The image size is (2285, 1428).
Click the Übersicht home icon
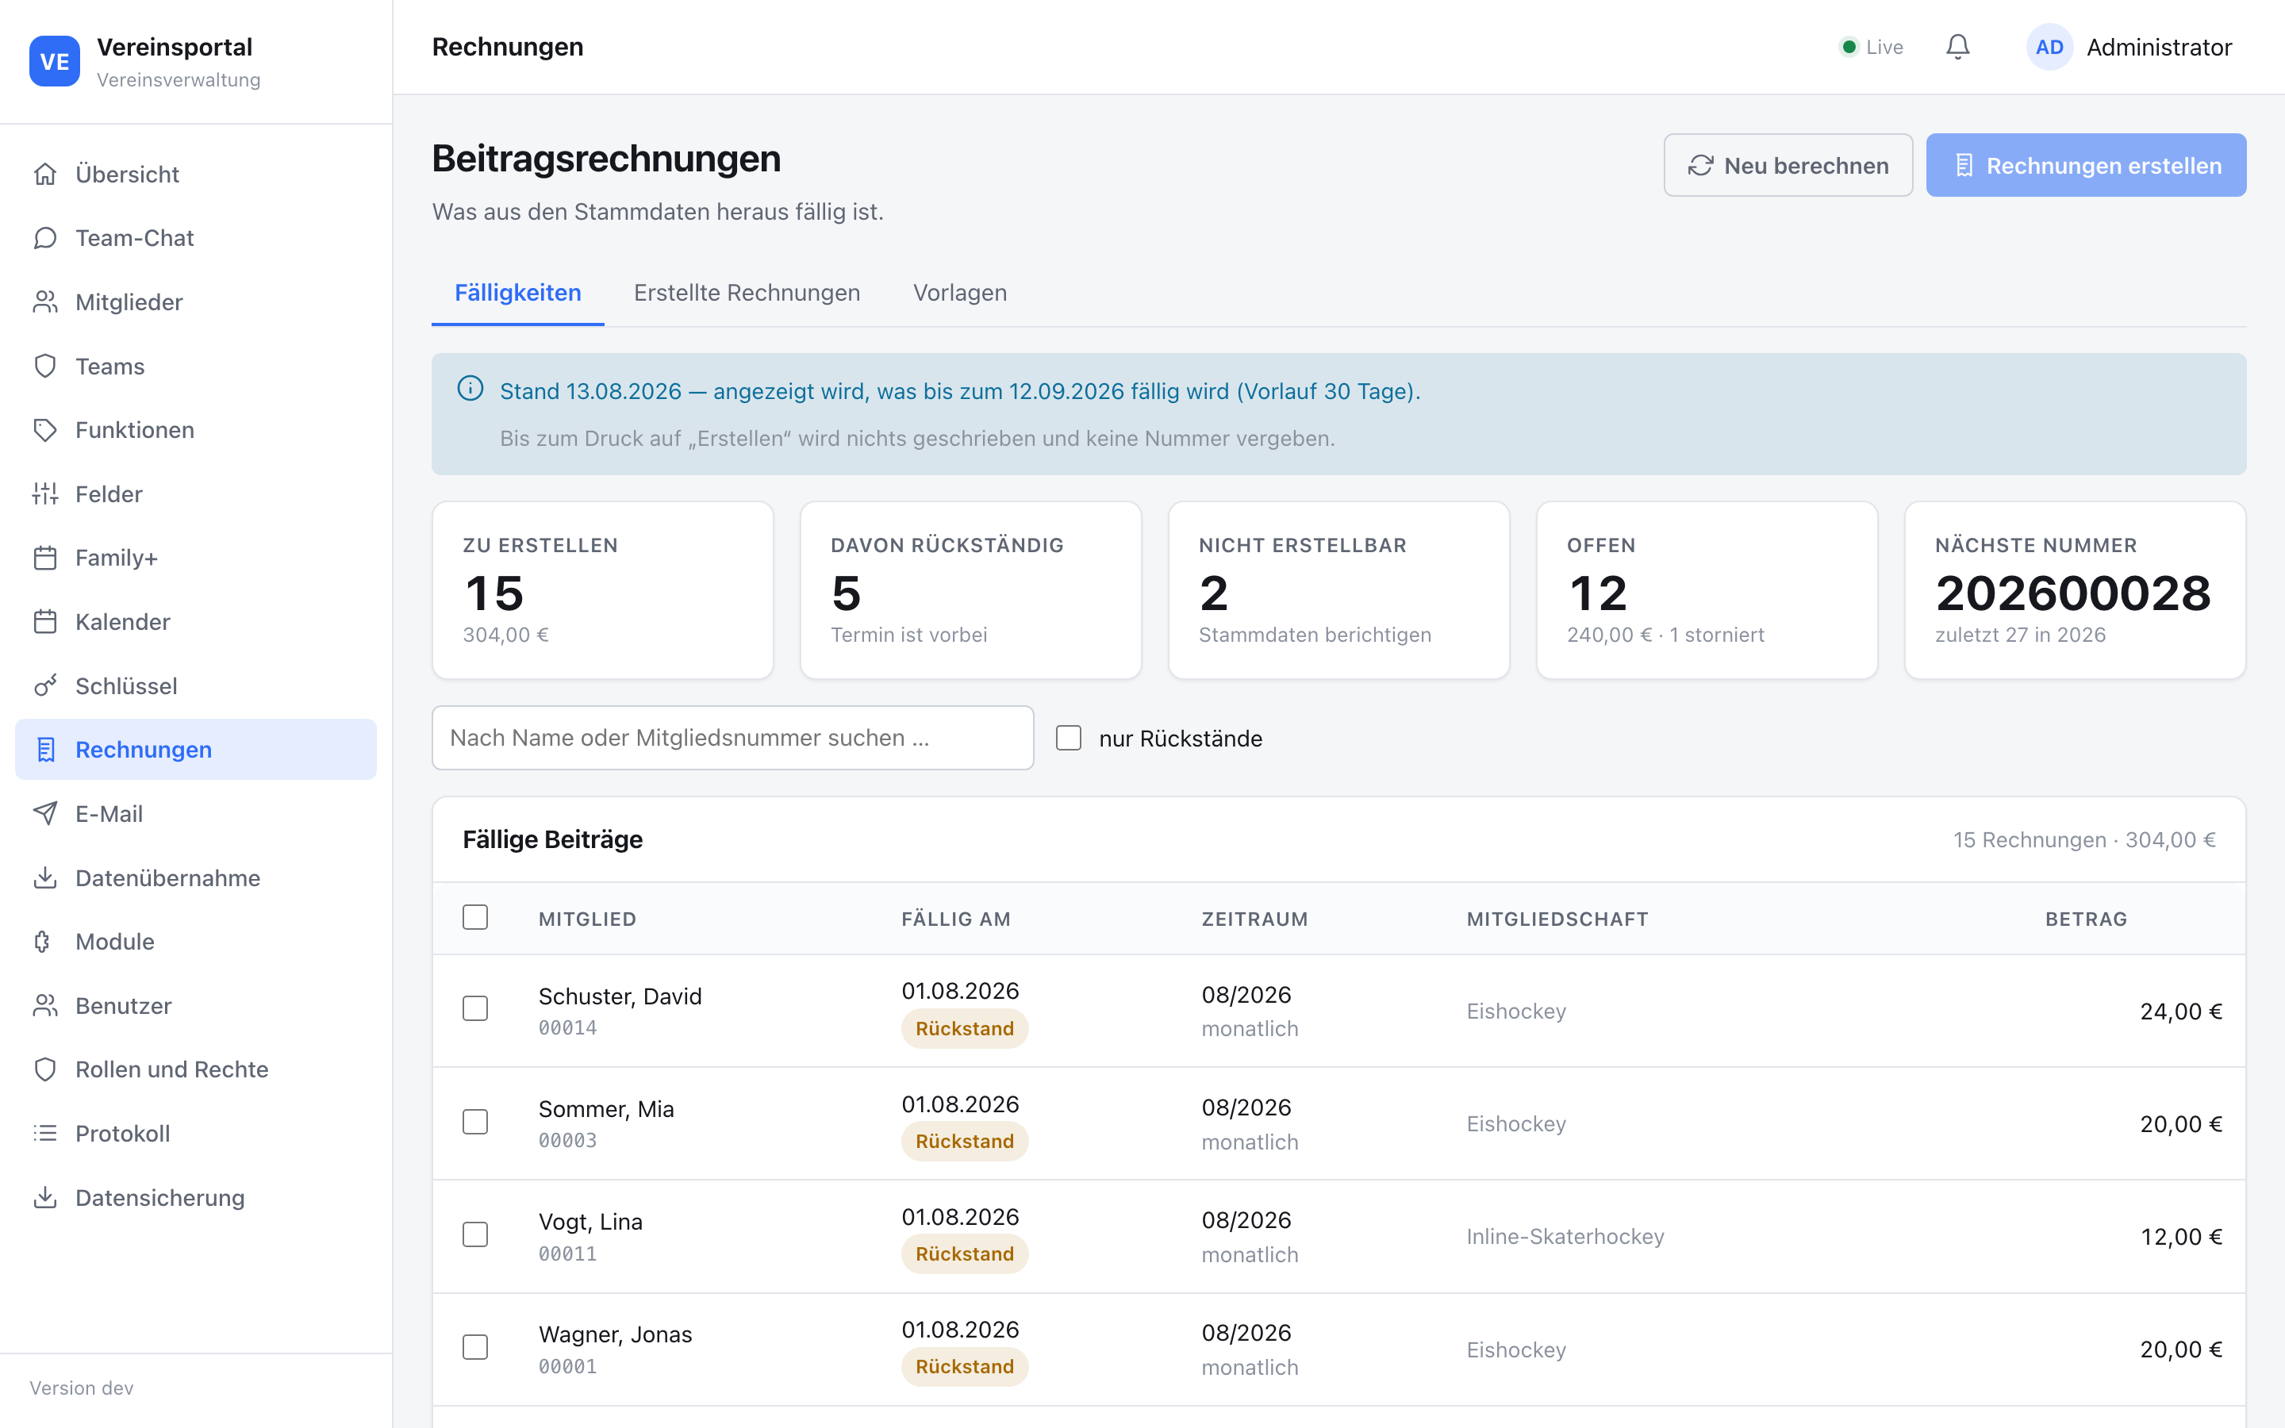click(45, 174)
